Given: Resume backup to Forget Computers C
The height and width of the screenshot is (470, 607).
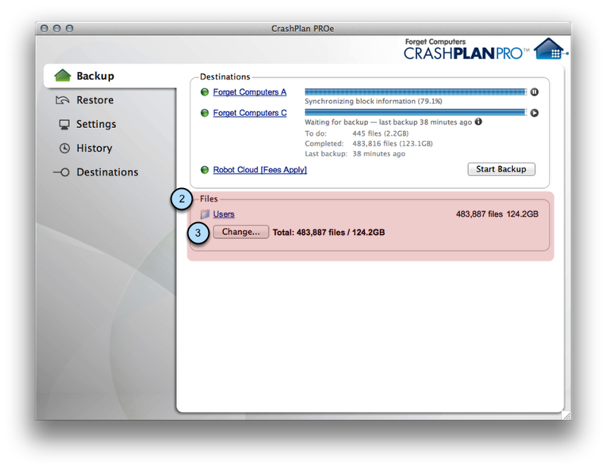Looking at the screenshot, I should 534,113.
